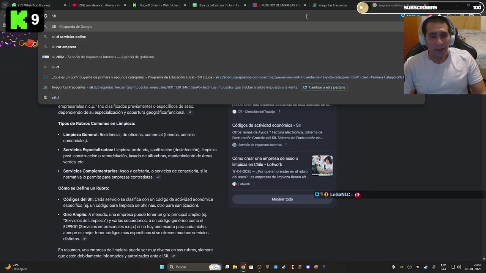Switch to the REGISTRO DE EMPRESAS tab
Viewport: 486px width, 273px height.
pos(279,5)
